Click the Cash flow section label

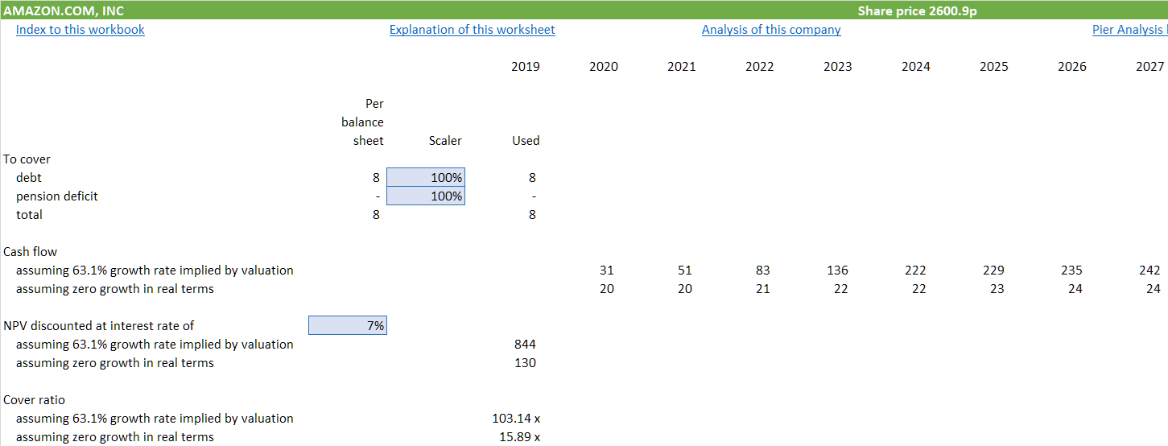click(x=31, y=251)
